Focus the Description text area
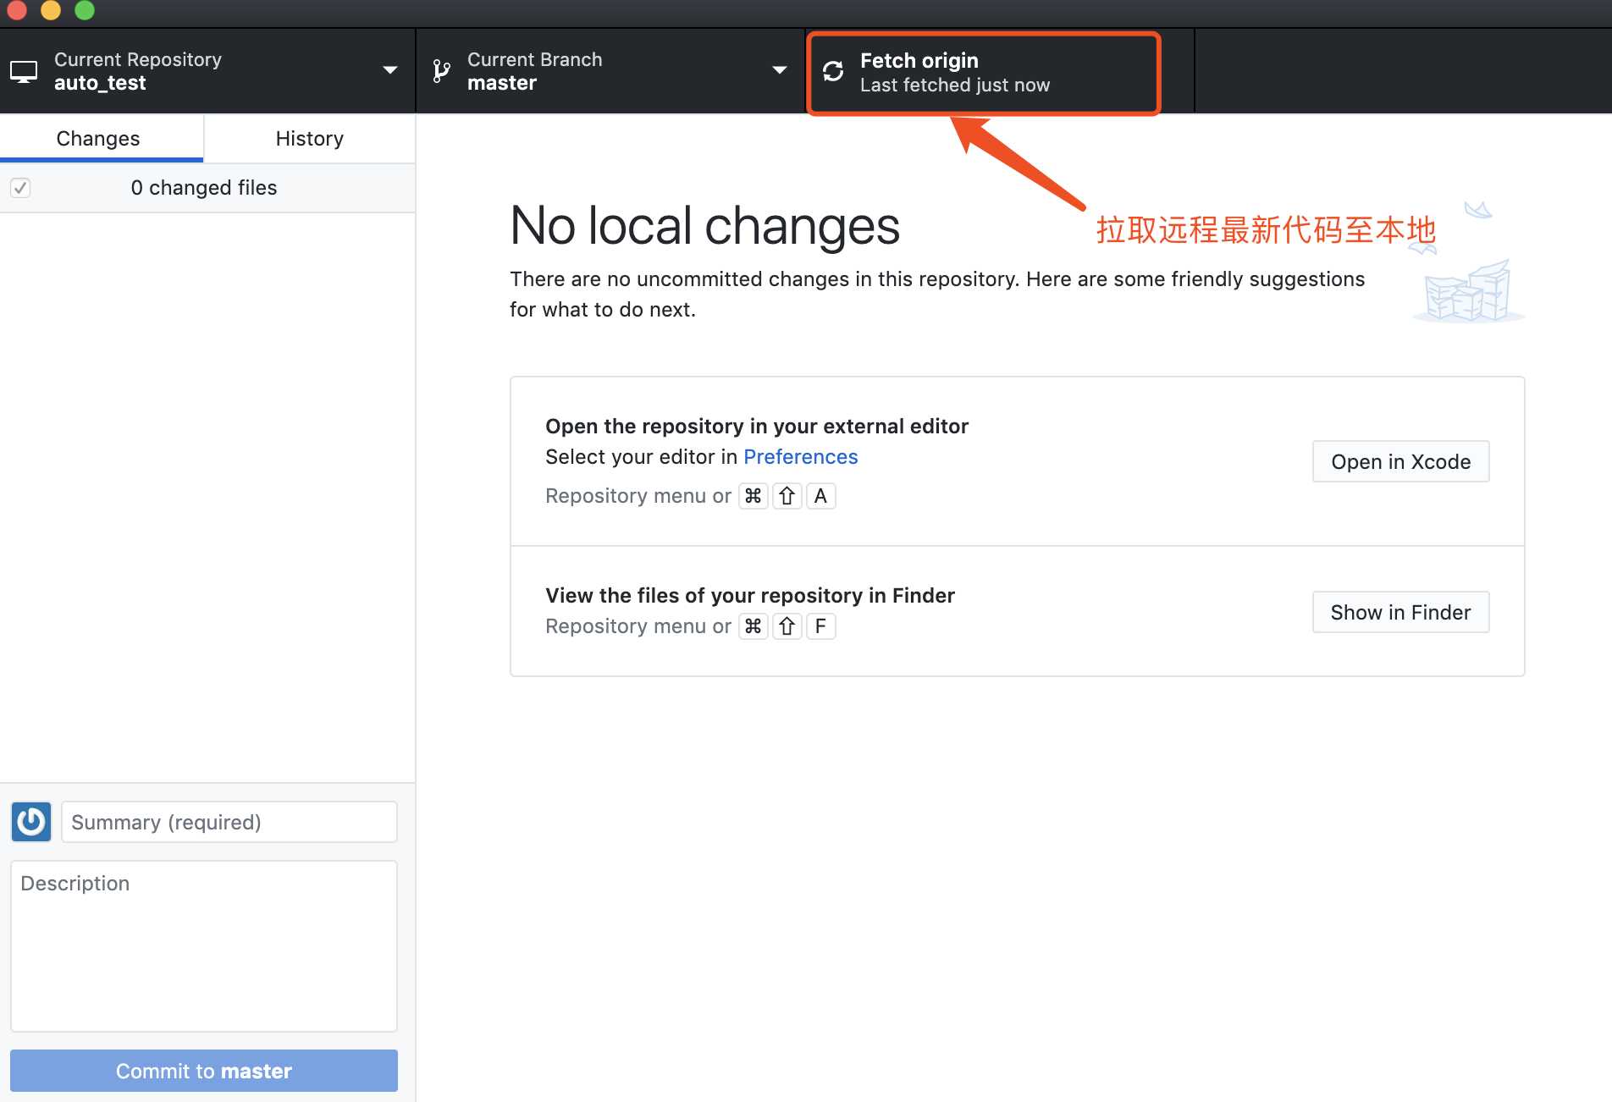This screenshot has height=1102, width=1612. click(x=204, y=946)
